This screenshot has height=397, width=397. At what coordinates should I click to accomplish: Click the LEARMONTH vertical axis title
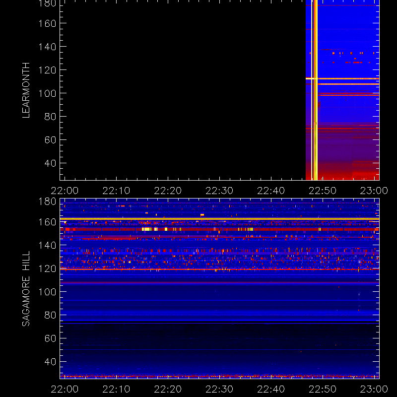click(x=26, y=90)
